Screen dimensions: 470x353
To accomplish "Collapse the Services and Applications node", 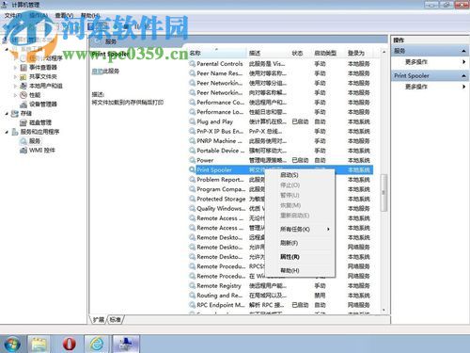I will 7,132.
